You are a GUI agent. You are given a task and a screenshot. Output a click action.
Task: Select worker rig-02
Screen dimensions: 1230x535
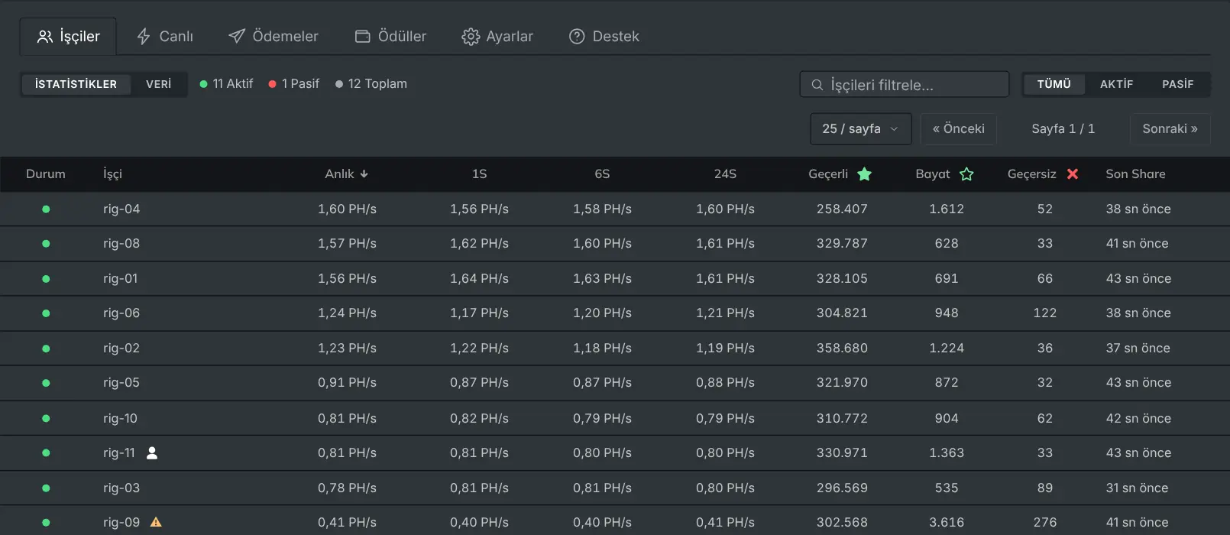click(121, 349)
